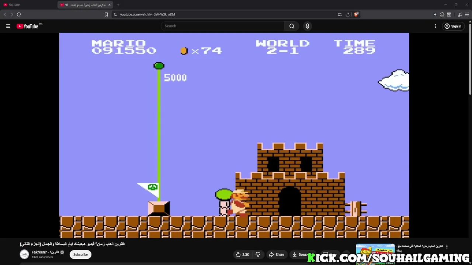The image size is (472, 265).
Task: Open the YouTube guide hamburger menu
Action: click(8, 26)
